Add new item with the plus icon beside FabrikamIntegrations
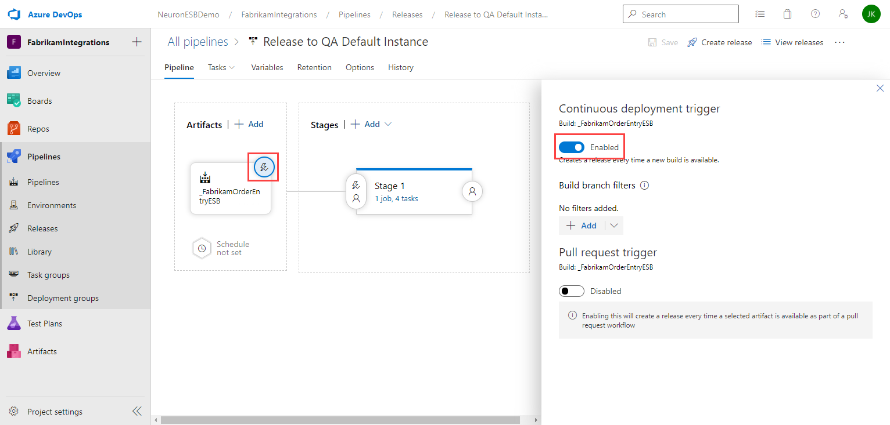This screenshot has height=425, width=890. (137, 42)
